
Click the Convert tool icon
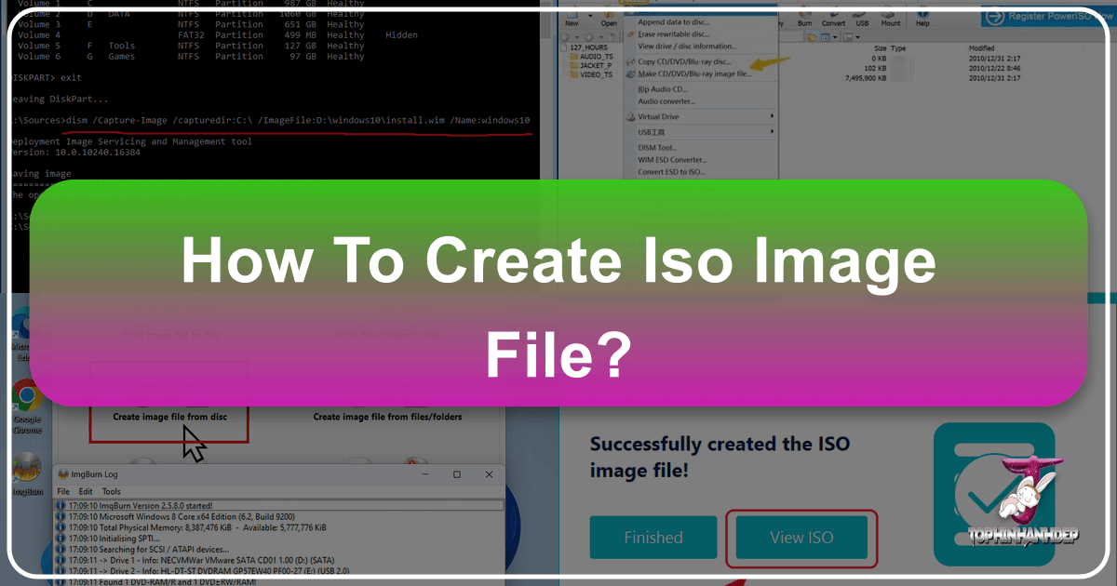[834, 17]
